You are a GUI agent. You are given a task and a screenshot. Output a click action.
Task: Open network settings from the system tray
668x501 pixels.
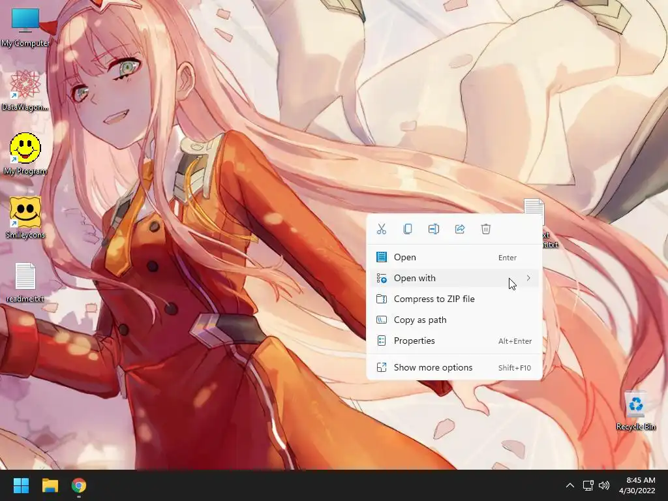pos(588,485)
